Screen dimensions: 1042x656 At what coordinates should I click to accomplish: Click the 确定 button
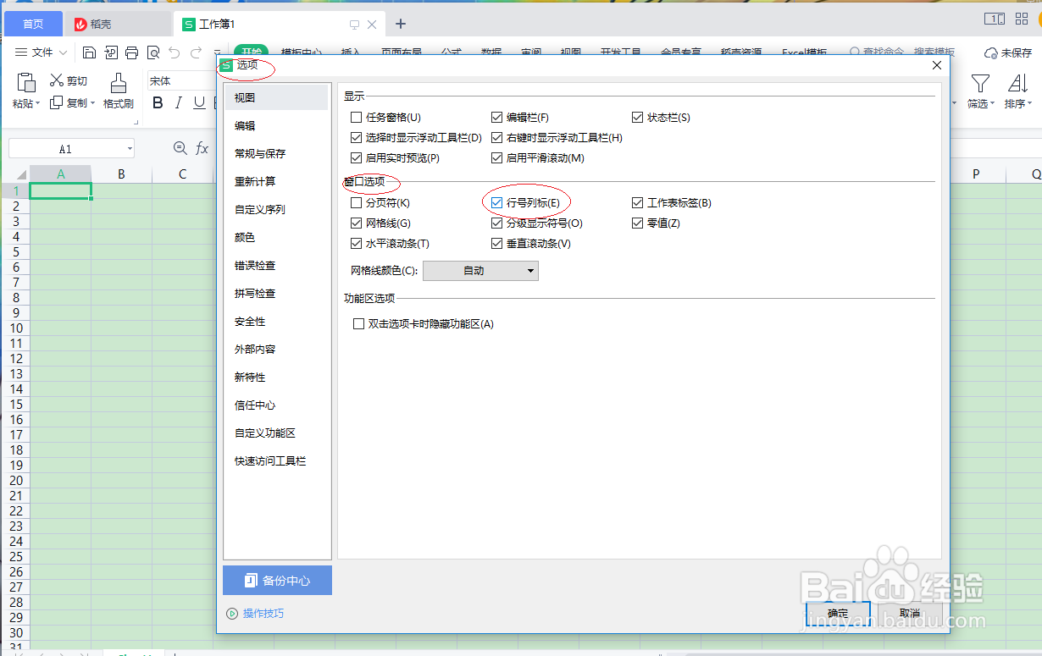click(x=838, y=613)
